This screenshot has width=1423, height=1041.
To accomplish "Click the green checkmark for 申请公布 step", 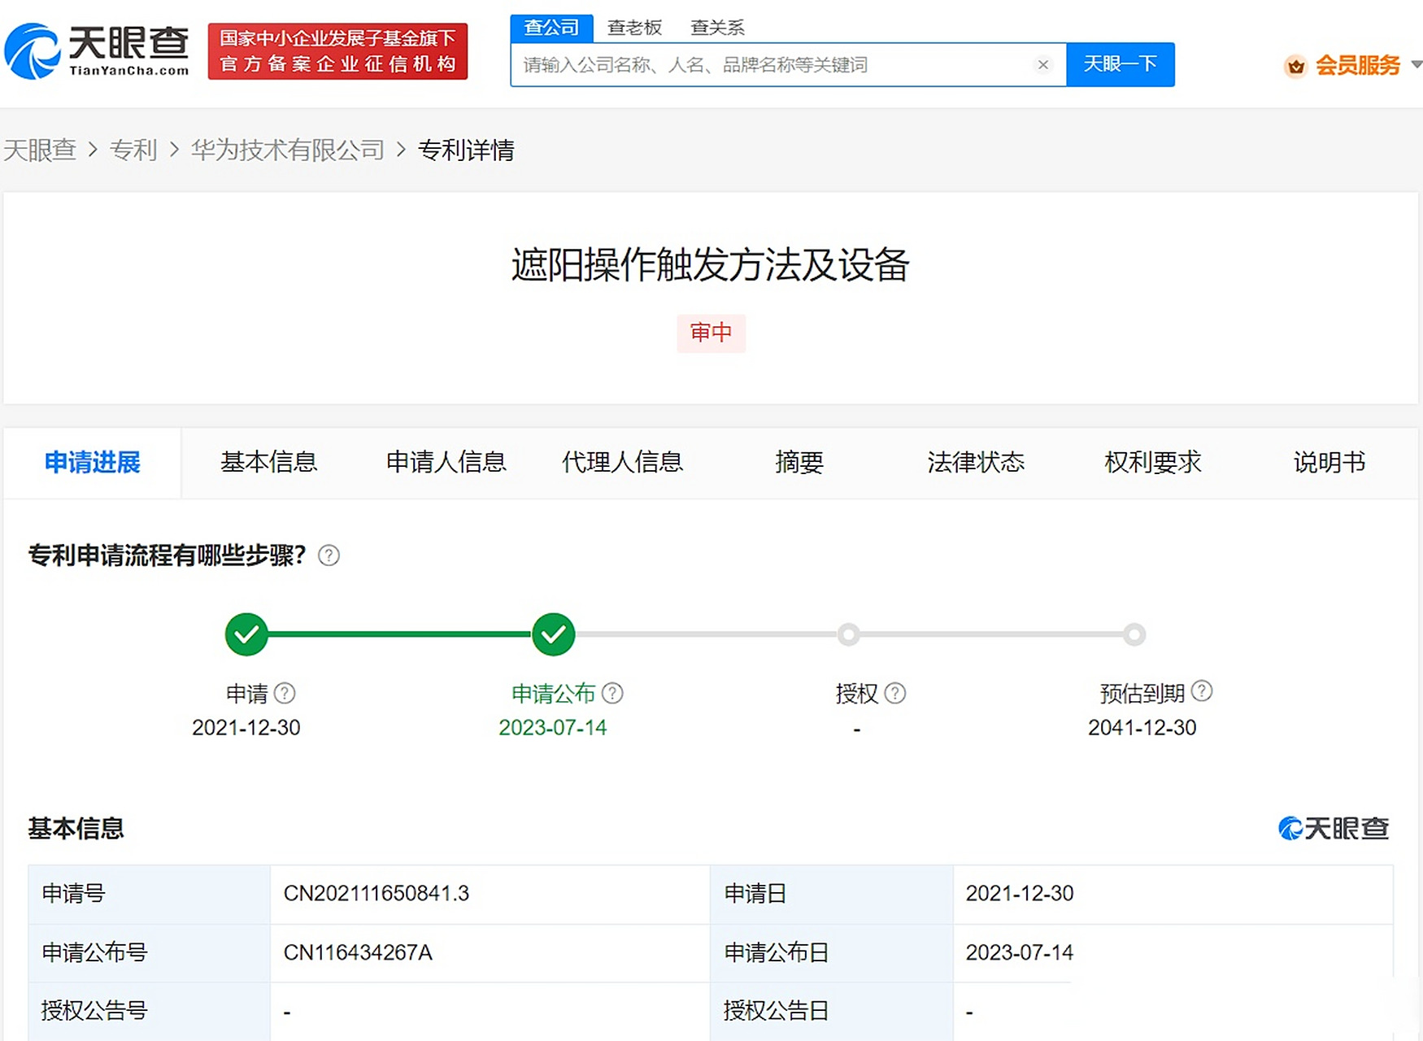I will coord(554,634).
